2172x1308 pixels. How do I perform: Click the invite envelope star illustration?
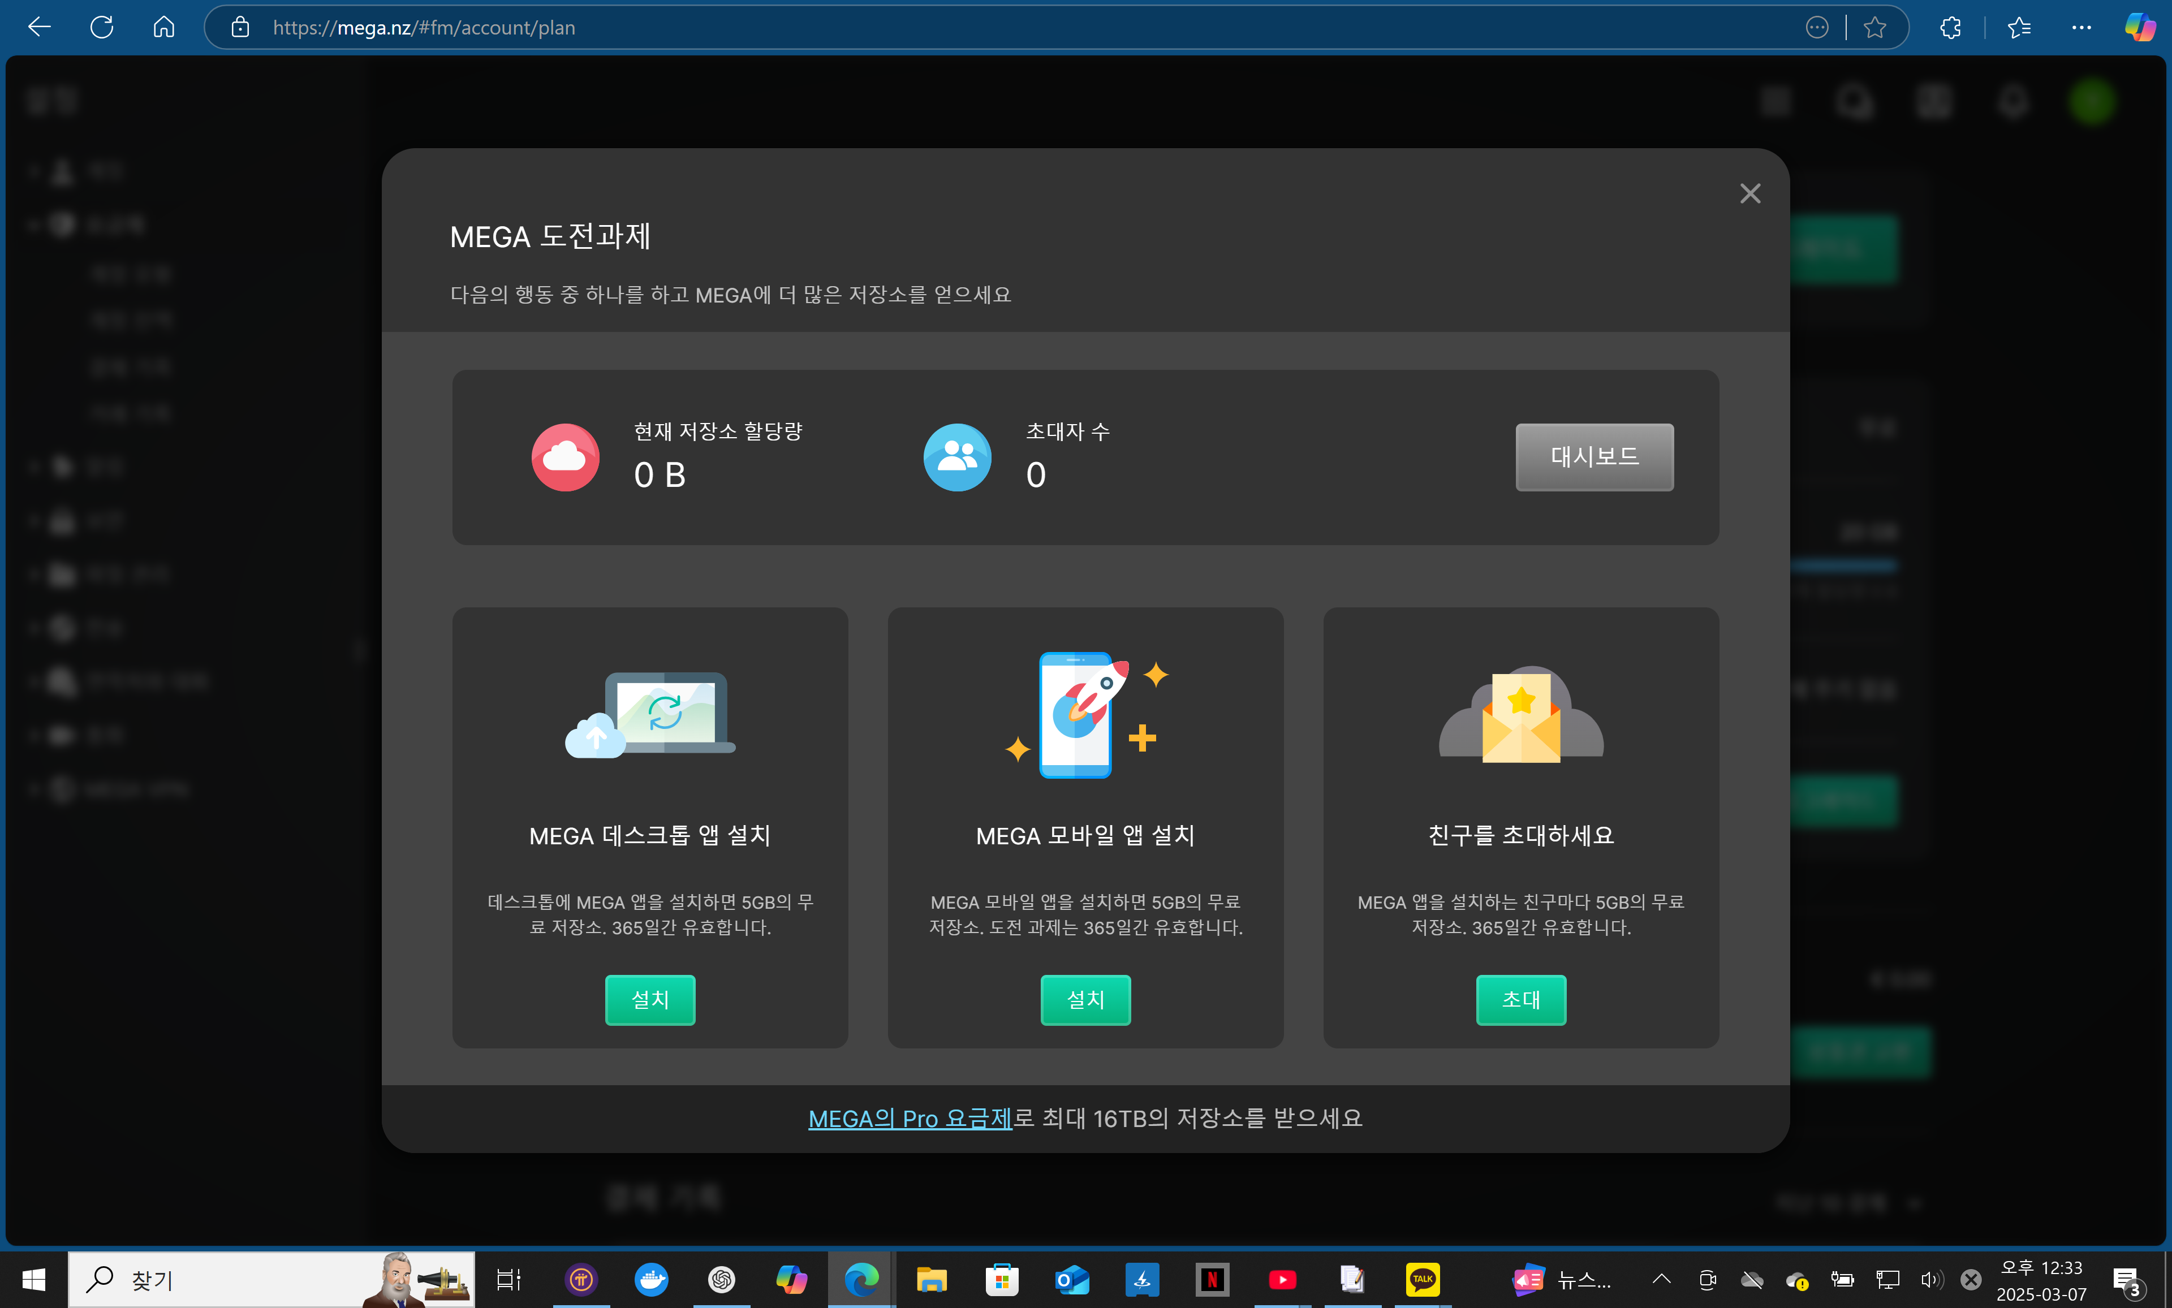click(1520, 716)
